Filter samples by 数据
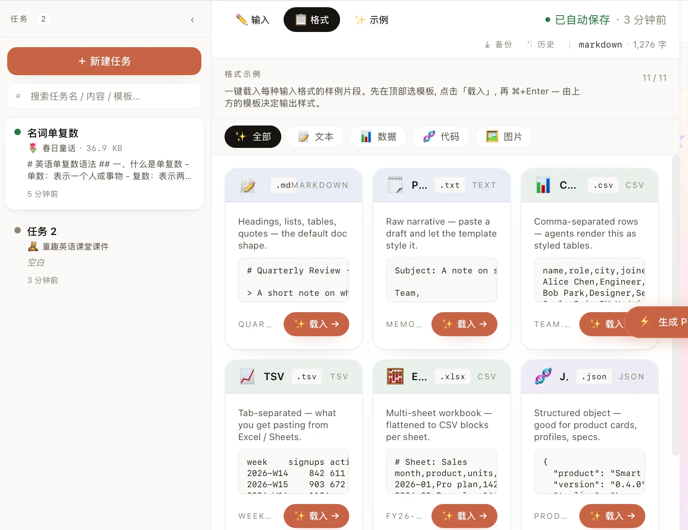Screen dimensions: 688x530 (378, 137)
